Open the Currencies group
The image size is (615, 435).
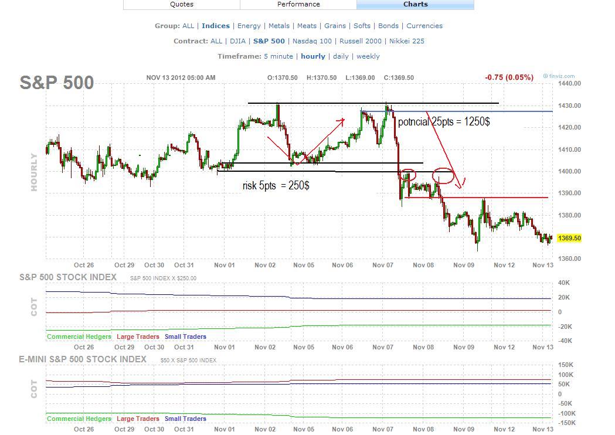424,26
